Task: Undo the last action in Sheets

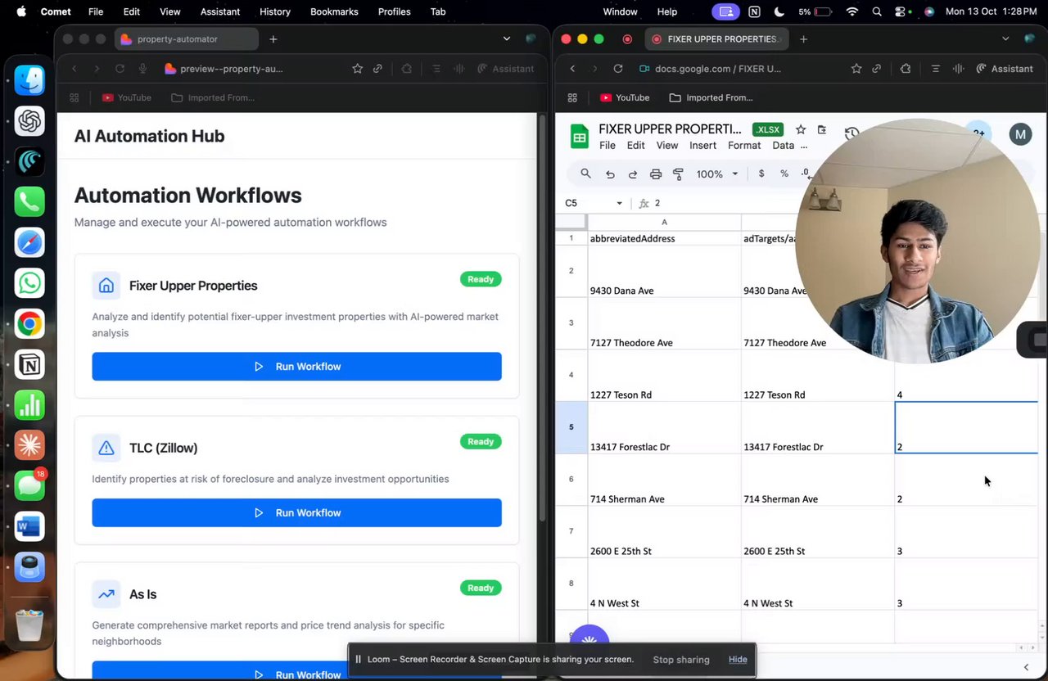Action: pyautogui.click(x=610, y=174)
